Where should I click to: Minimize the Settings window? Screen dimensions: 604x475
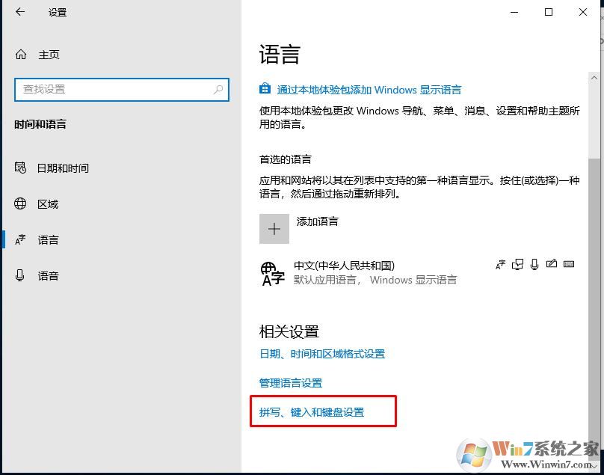[514, 12]
